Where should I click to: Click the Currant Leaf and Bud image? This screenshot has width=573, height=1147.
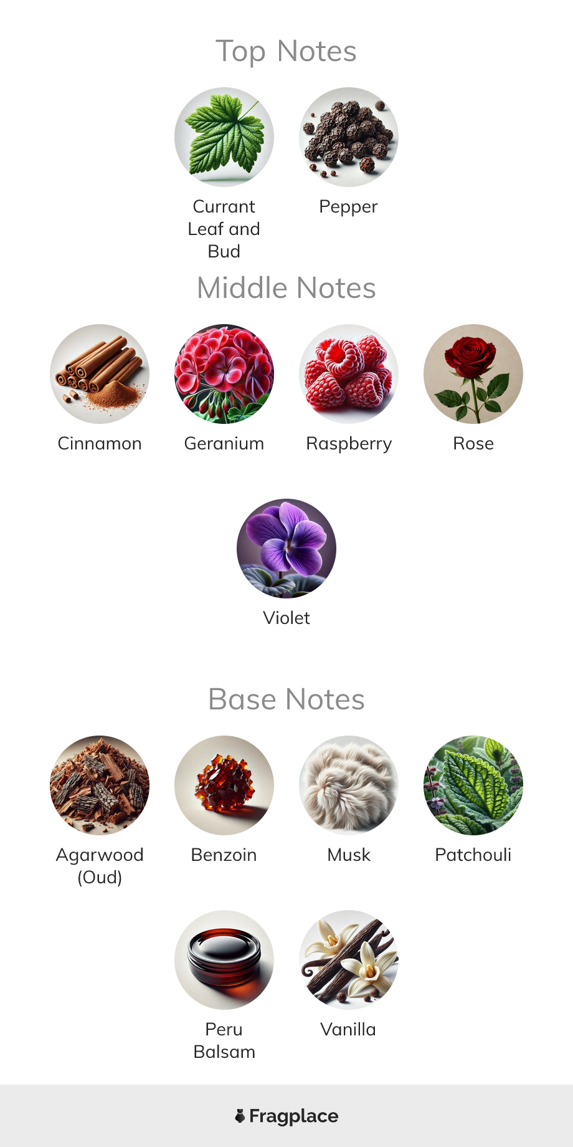coord(224,137)
